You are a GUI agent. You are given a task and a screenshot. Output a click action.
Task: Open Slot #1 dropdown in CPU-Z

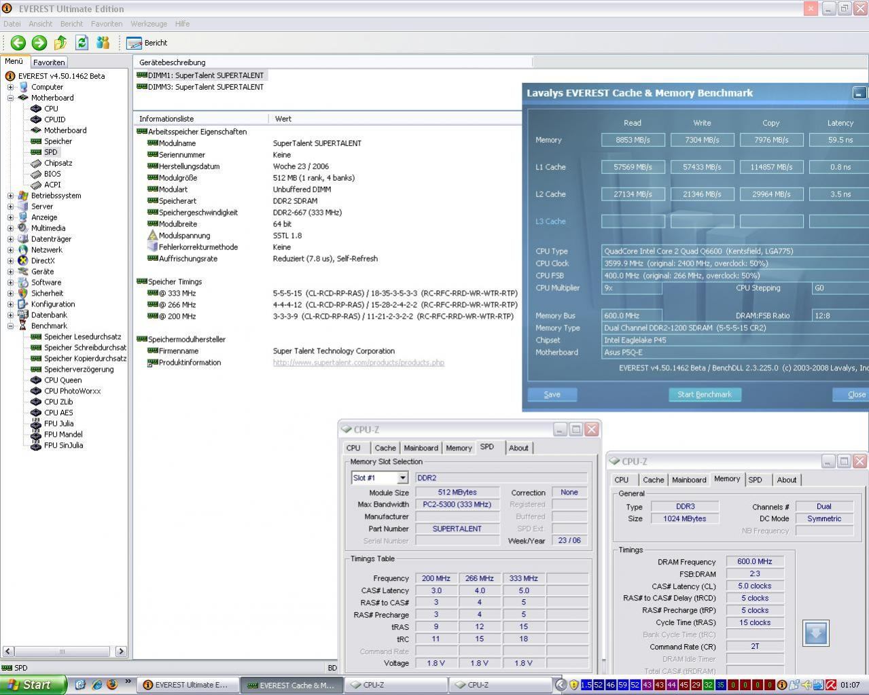click(402, 478)
